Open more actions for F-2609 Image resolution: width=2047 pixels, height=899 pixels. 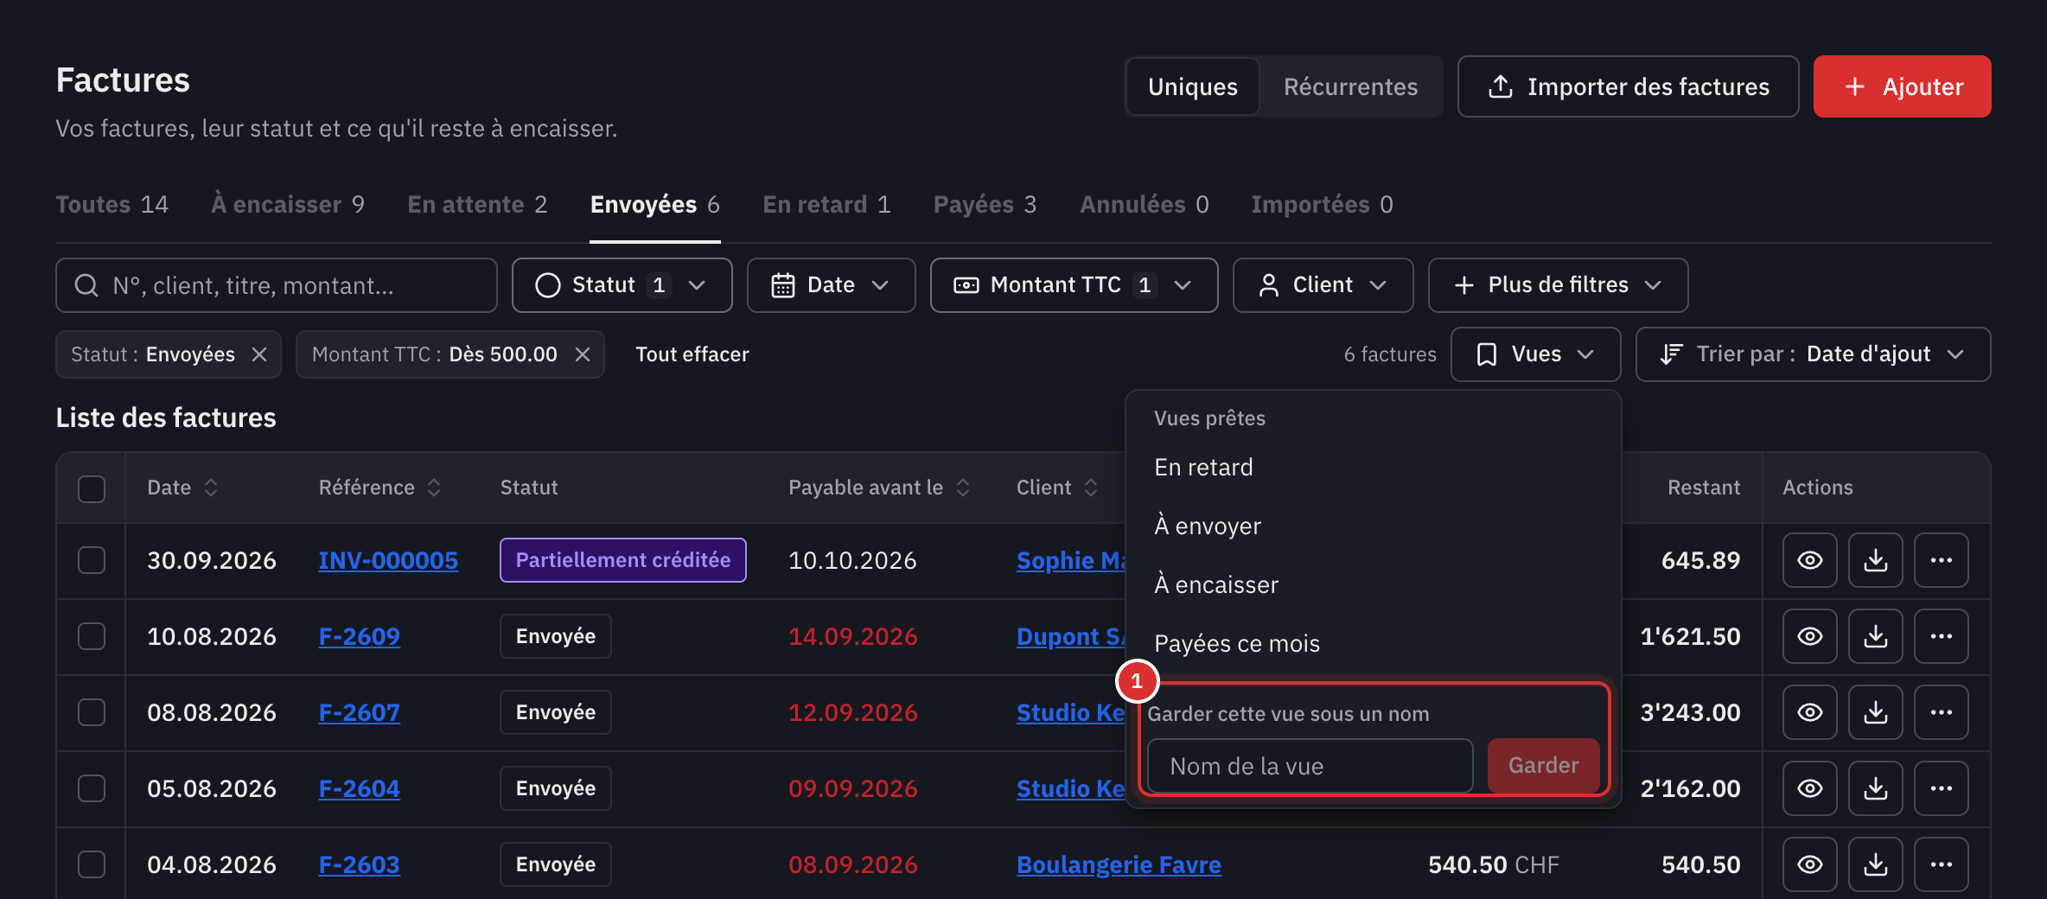point(1941,636)
